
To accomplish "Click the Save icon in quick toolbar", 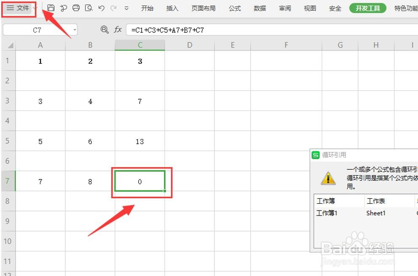I will (50, 8).
